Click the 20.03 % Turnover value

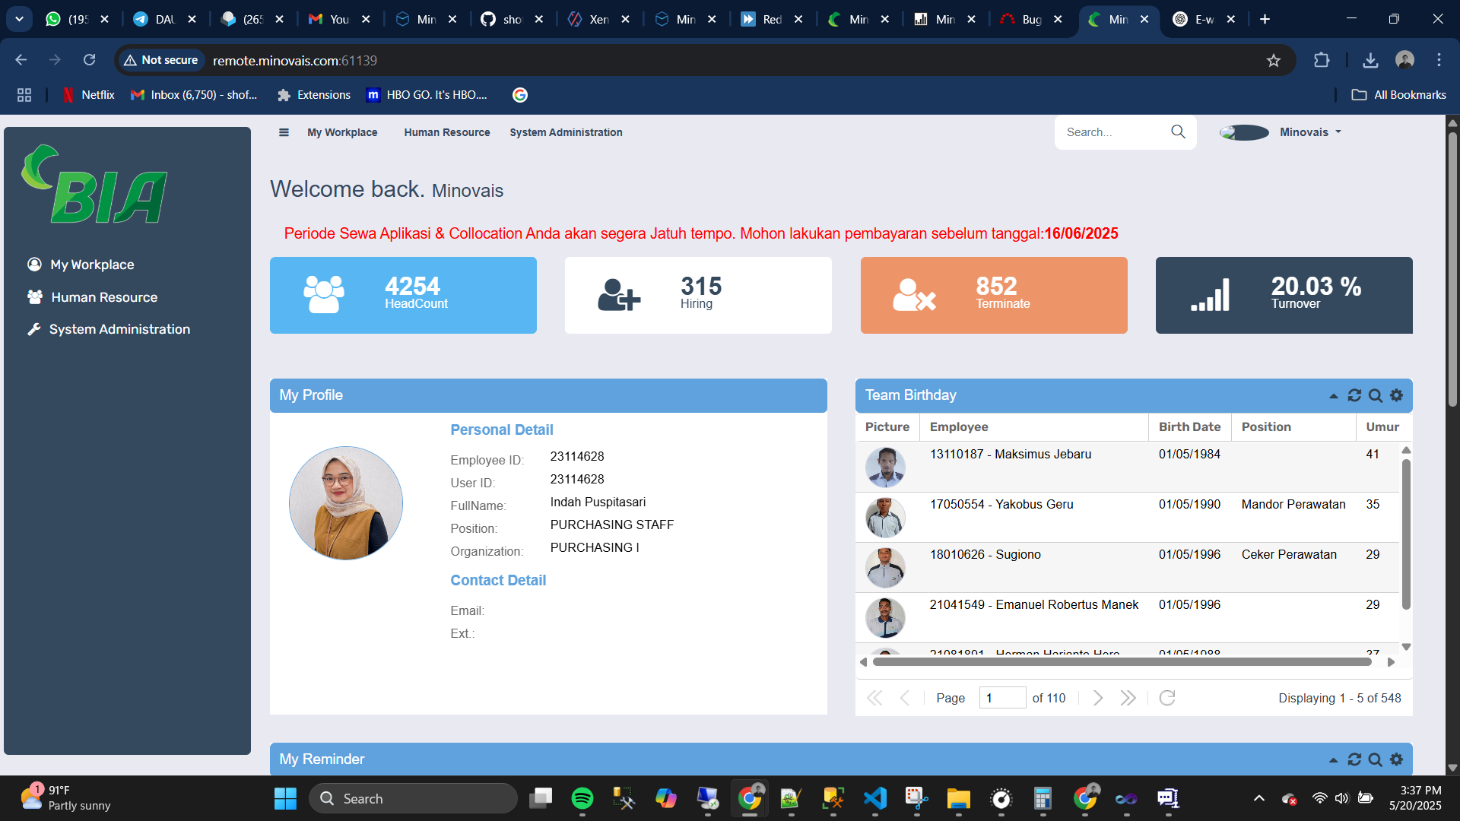pyautogui.click(x=1316, y=286)
